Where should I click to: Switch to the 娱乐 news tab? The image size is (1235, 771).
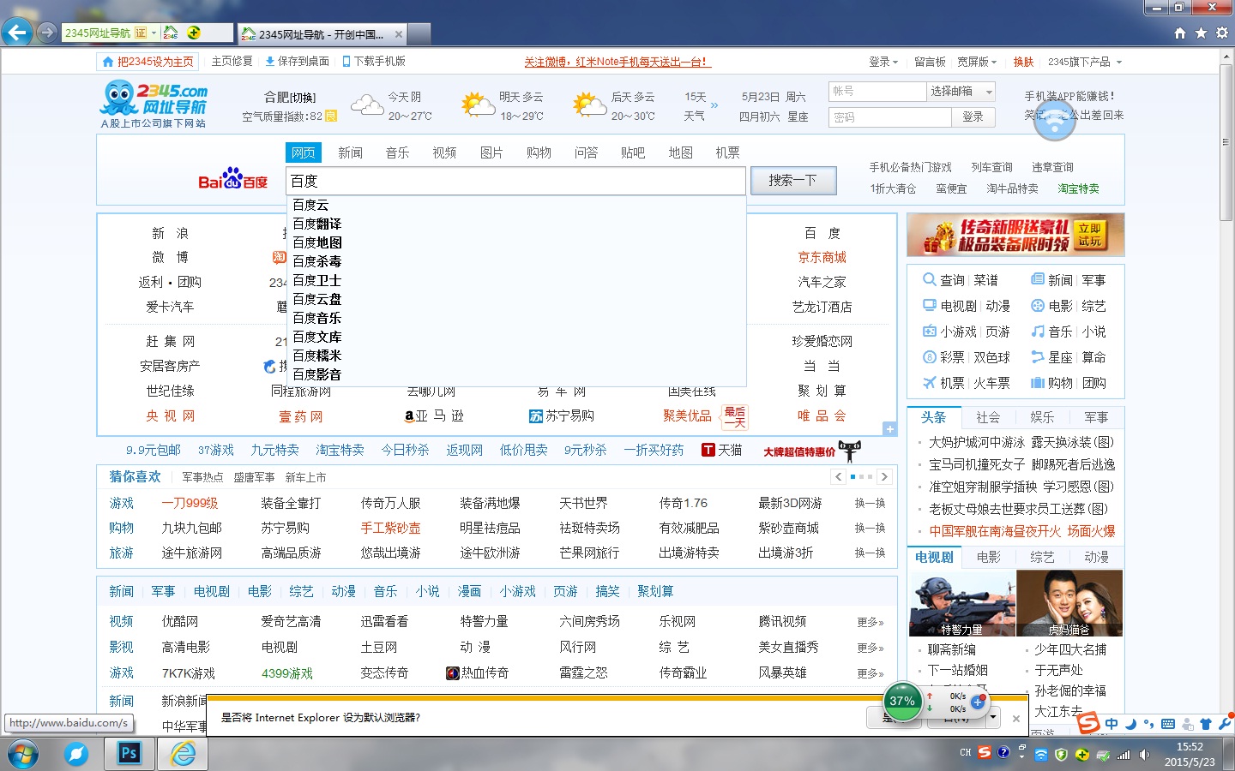pyautogui.click(x=1042, y=417)
